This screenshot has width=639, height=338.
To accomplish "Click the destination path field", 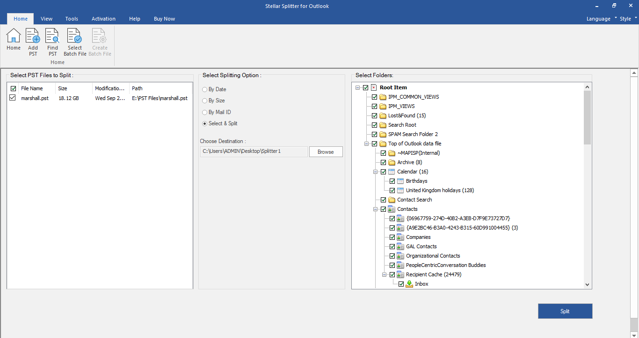I will click(254, 151).
